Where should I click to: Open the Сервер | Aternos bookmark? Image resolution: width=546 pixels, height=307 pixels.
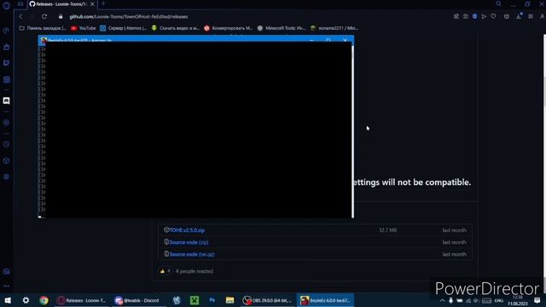point(123,28)
